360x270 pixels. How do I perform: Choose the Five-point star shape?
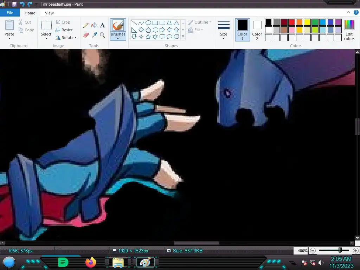[148, 37]
